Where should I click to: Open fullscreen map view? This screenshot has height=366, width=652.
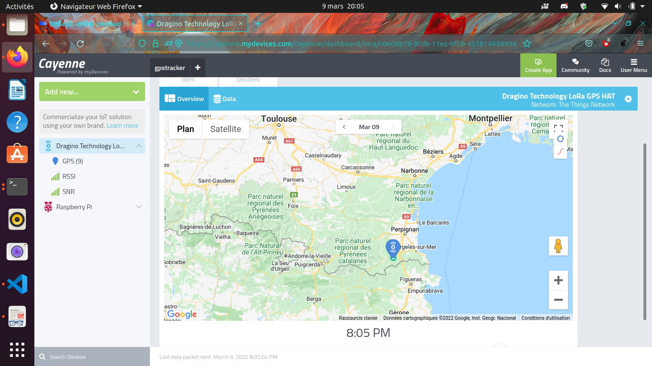click(558, 128)
